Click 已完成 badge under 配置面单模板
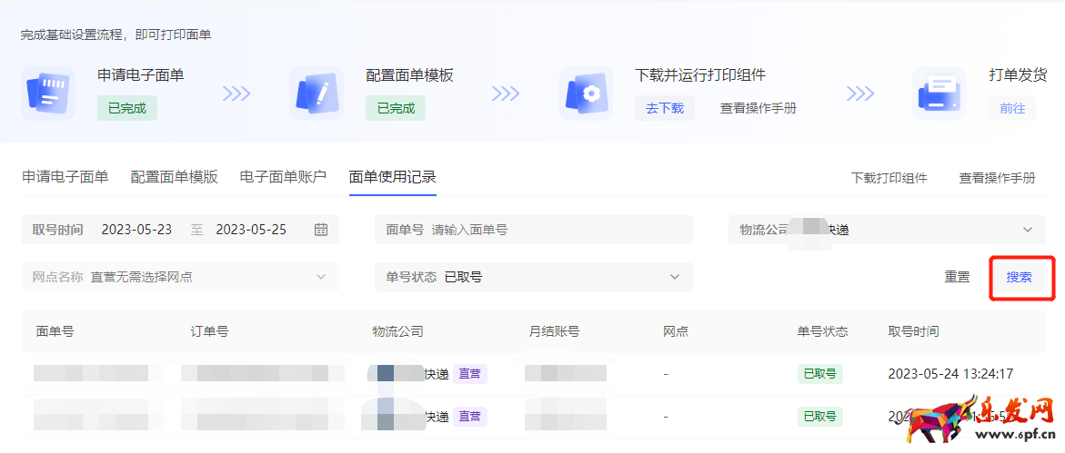1065x453 pixels. [x=396, y=109]
